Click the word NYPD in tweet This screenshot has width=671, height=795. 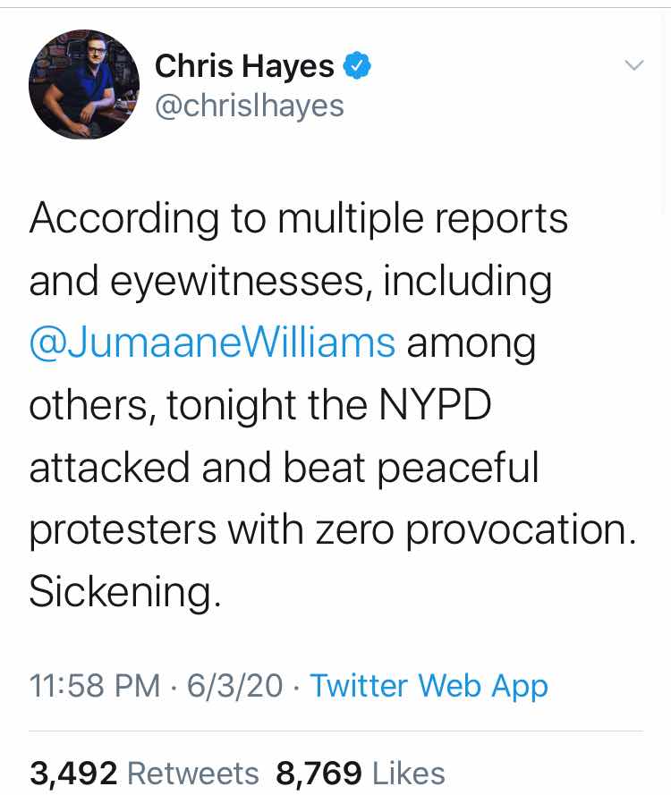tap(435, 404)
